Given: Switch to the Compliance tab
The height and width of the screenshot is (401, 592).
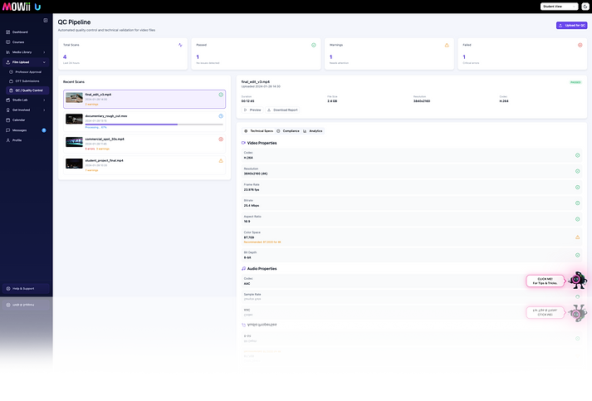Looking at the screenshot, I should click(288, 131).
